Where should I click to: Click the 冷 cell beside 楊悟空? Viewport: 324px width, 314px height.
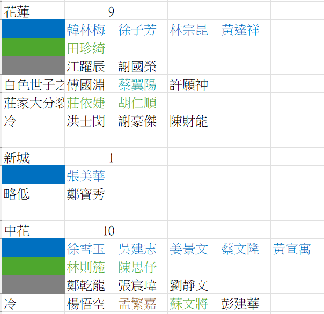click(x=33, y=302)
